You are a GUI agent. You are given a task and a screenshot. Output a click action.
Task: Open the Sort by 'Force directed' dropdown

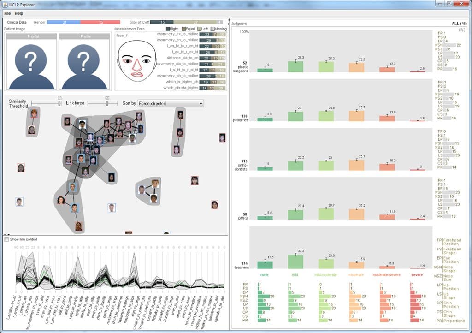click(171, 104)
